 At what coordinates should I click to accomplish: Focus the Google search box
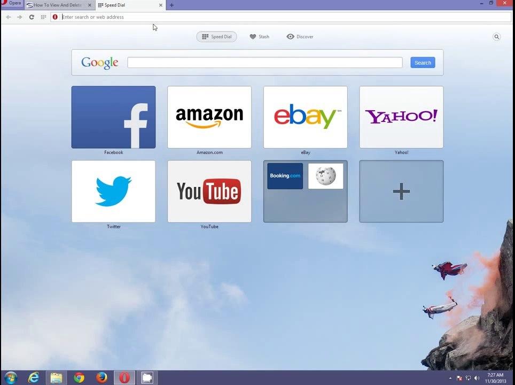click(265, 63)
